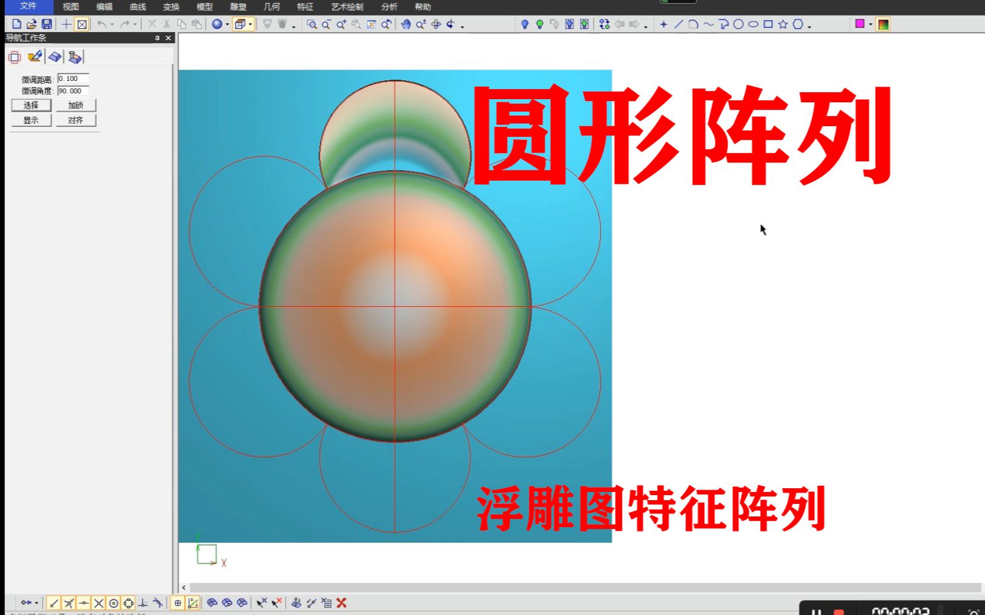The width and height of the screenshot is (985, 615).
Task: Select the blue light bulb icon
Action: (525, 24)
